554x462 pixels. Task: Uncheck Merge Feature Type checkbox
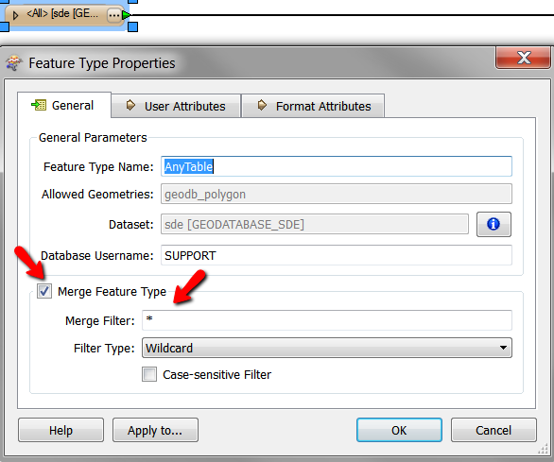(44, 291)
